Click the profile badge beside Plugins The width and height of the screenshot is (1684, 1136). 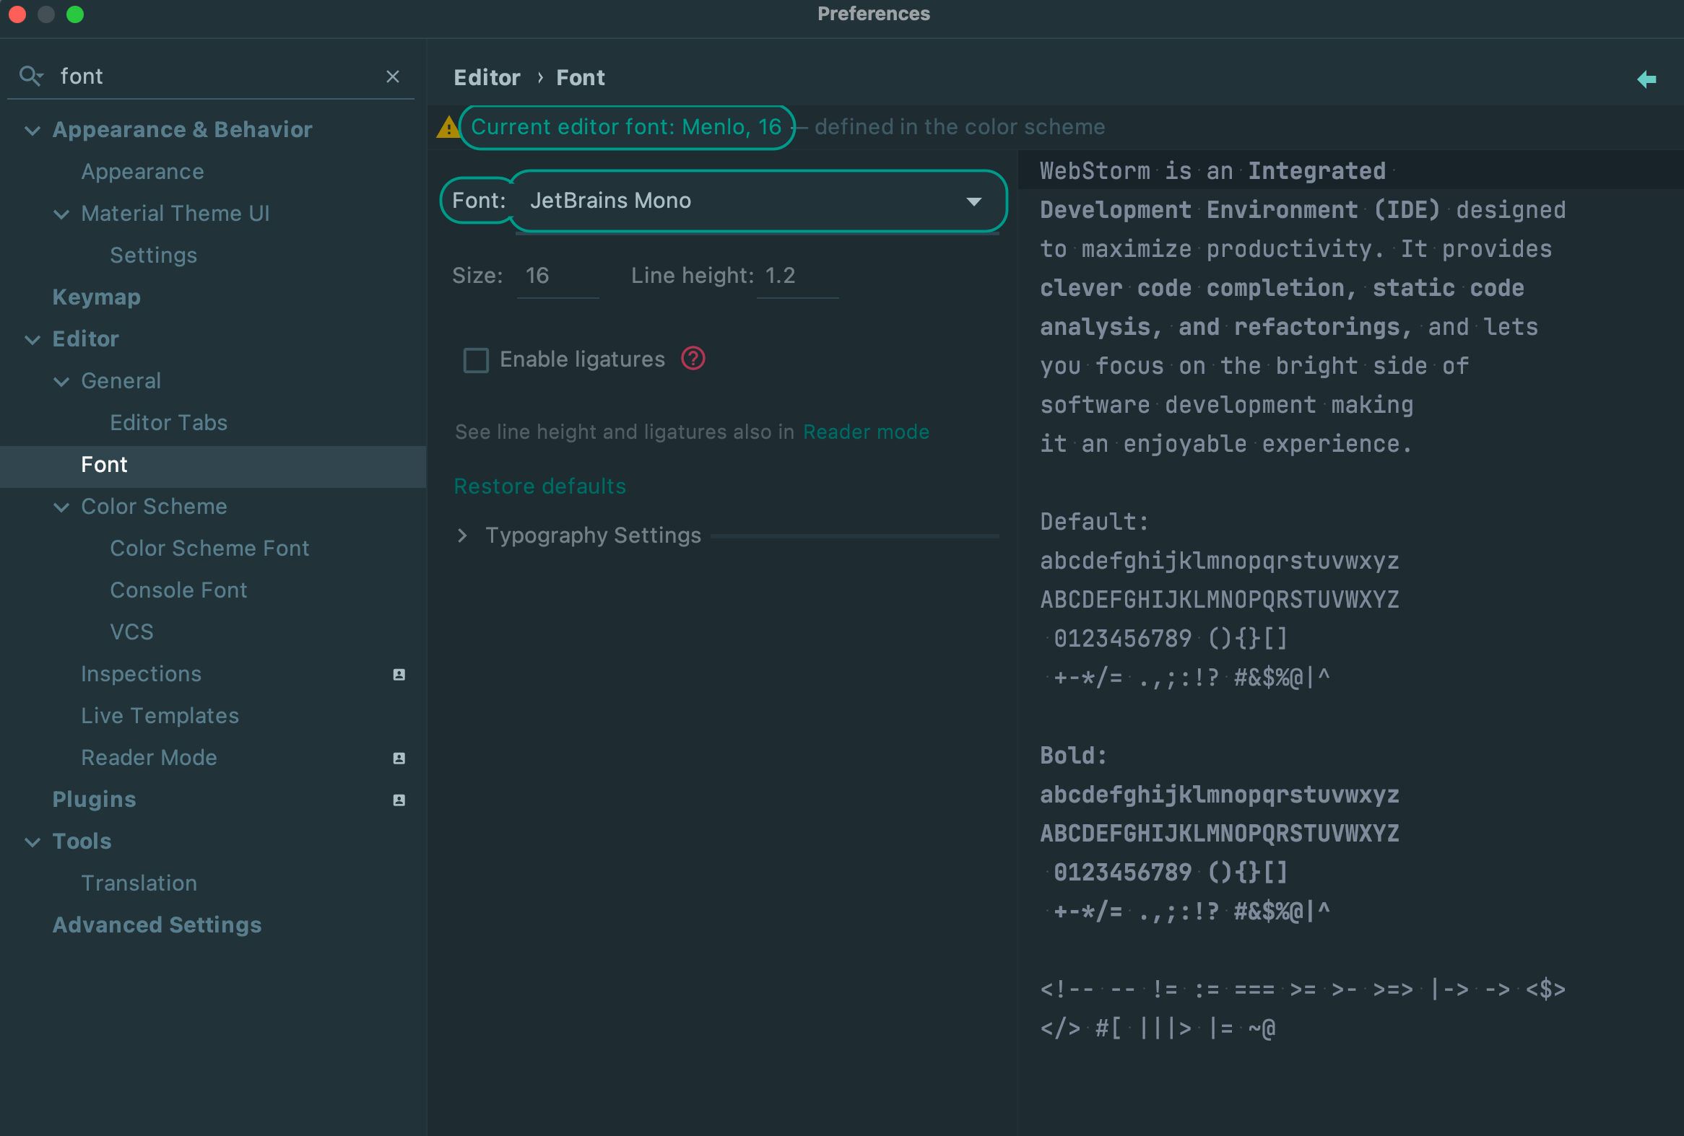[x=398, y=800]
